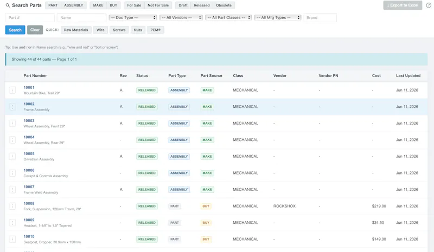This screenshot has height=252, width=434.
Task: Open row menu for part 10006
Action: pos(12,173)
